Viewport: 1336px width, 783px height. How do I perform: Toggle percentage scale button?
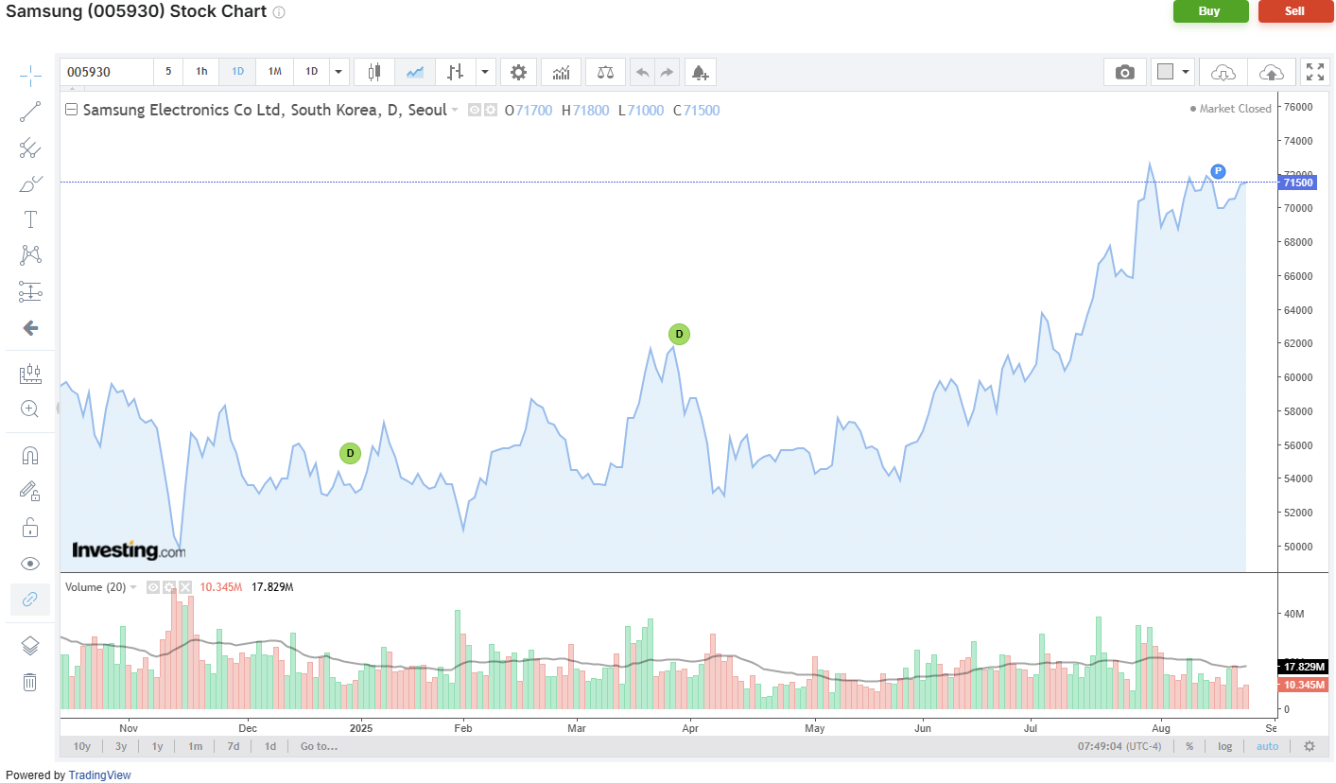[x=1189, y=746]
